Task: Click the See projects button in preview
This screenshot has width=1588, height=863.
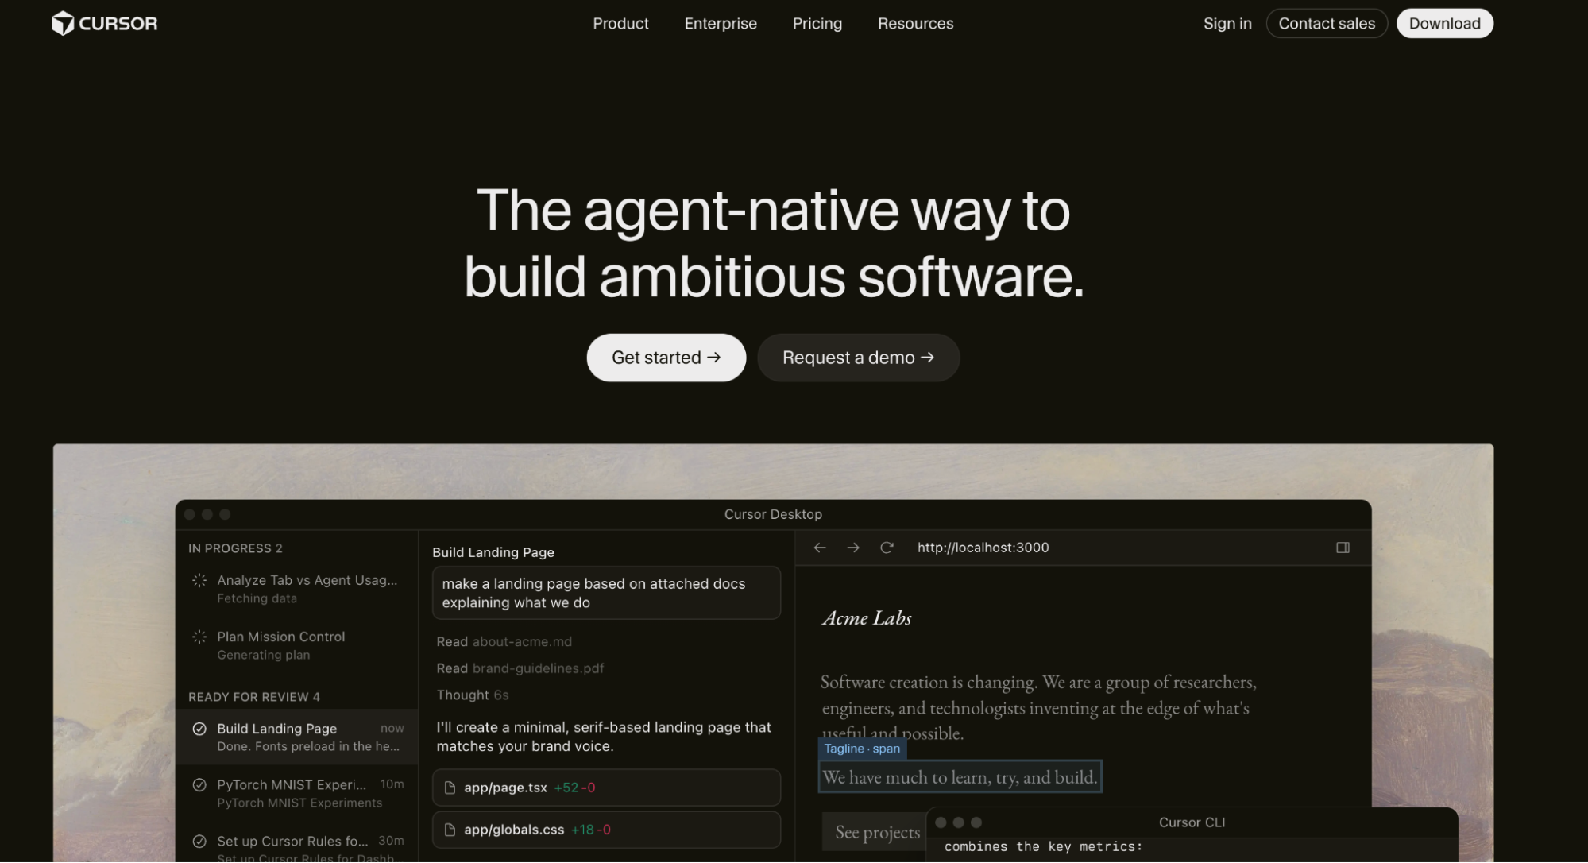Action: click(x=875, y=832)
